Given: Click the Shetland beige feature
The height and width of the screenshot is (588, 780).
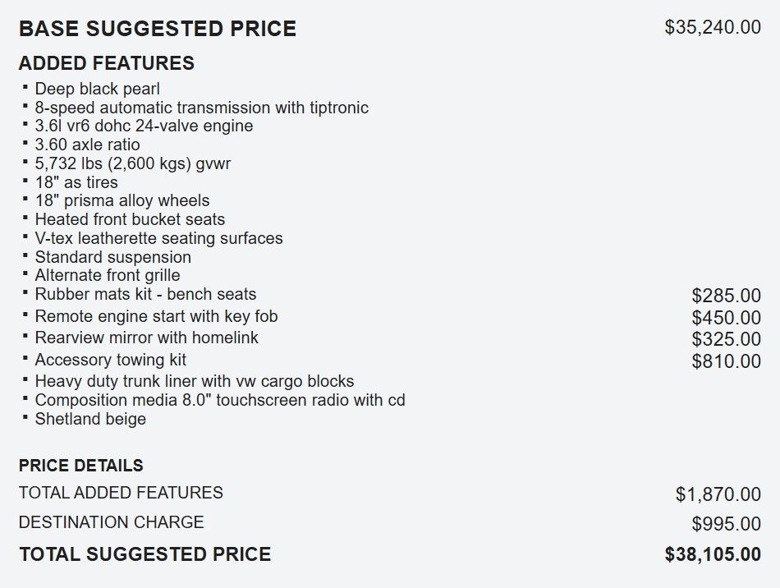Looking at the screenshot, I should [90, 419].
